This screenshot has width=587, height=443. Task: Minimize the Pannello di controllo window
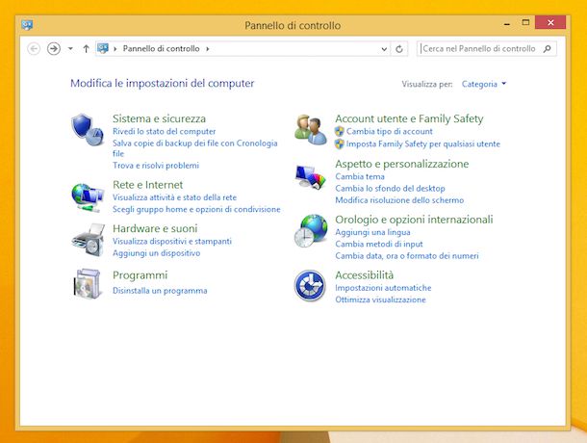507,23
